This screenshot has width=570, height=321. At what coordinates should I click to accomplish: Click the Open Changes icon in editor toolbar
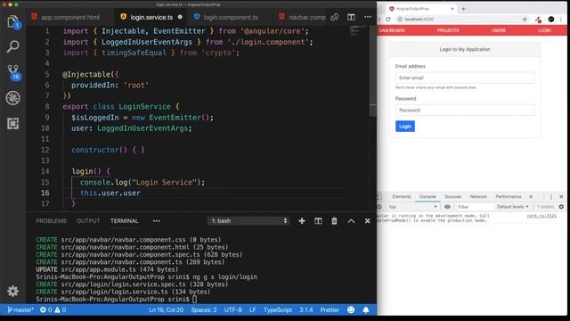point(335,17)
